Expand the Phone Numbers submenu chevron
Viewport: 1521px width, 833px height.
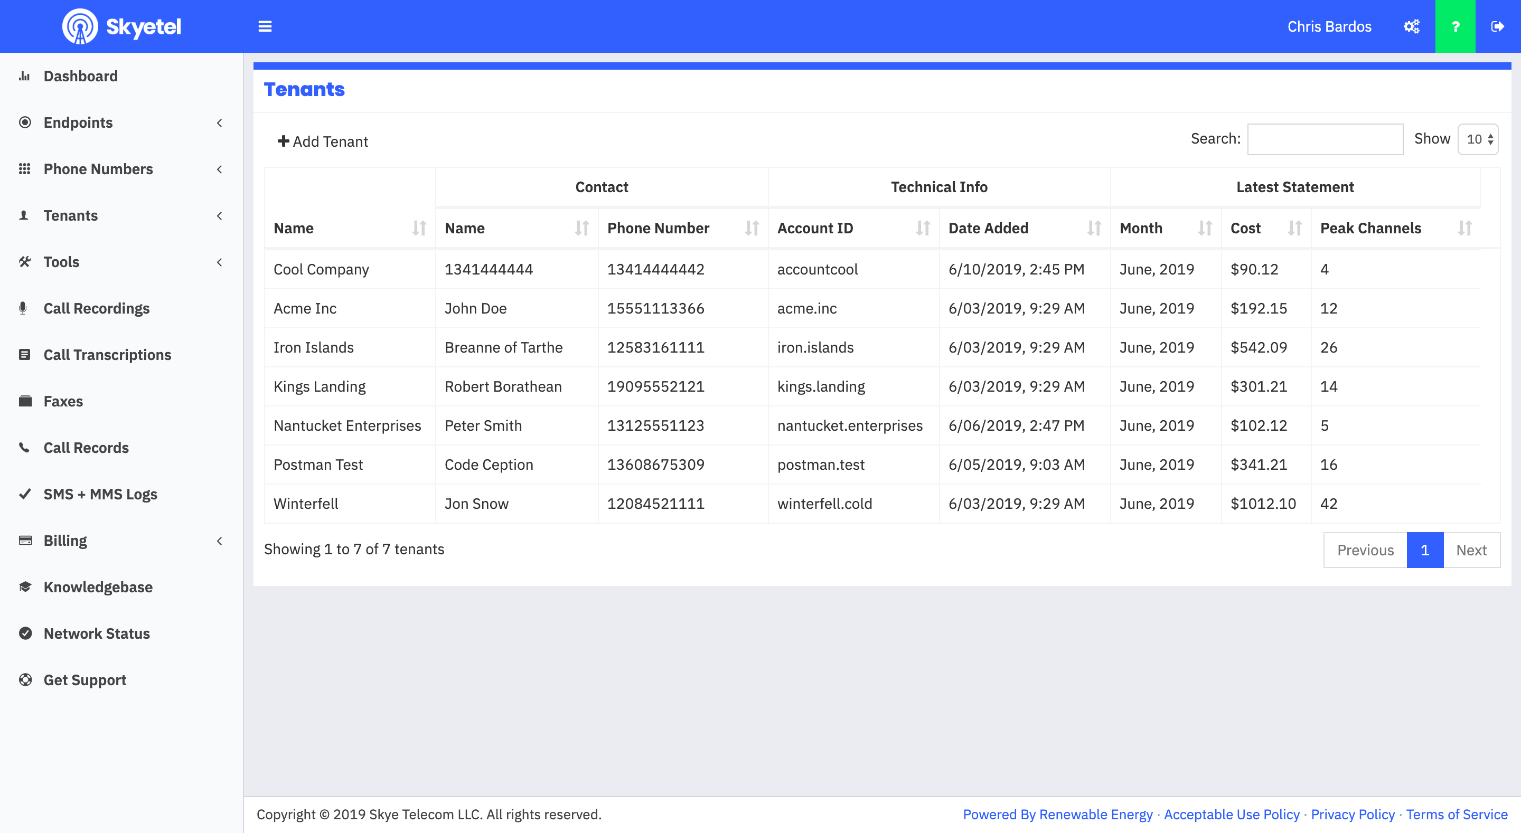220,169
